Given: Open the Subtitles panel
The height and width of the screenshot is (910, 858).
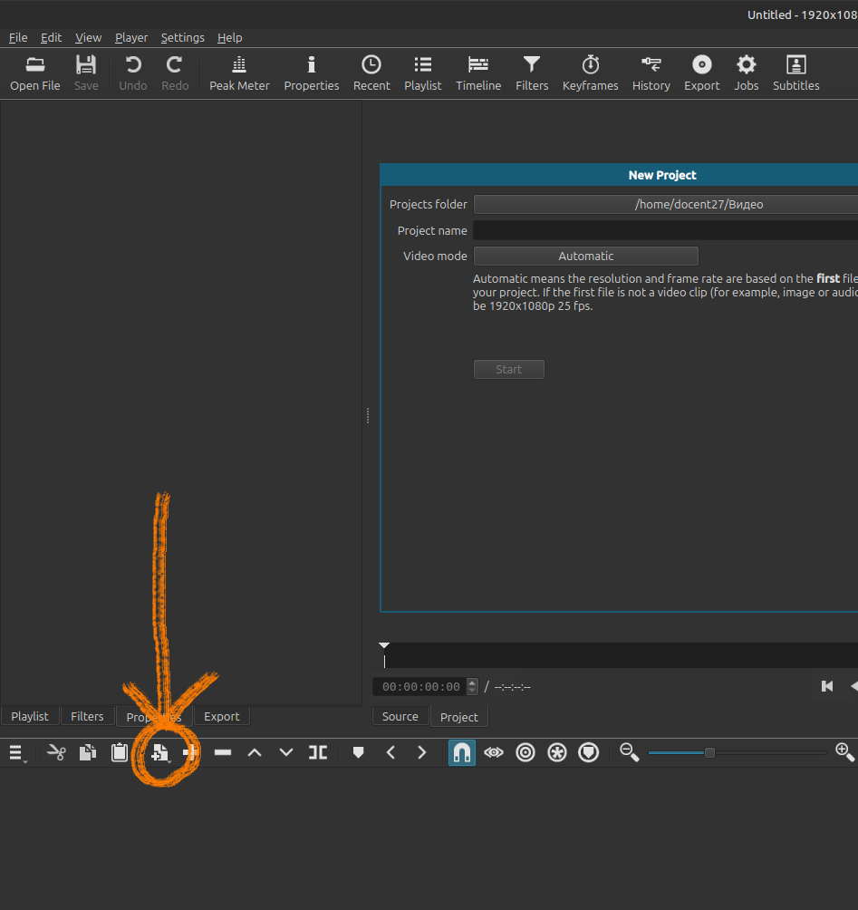Looking at the screenshot, I should coord(795,73).
